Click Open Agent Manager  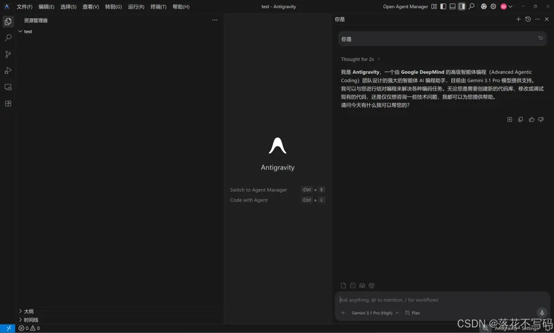pos(405,6)
